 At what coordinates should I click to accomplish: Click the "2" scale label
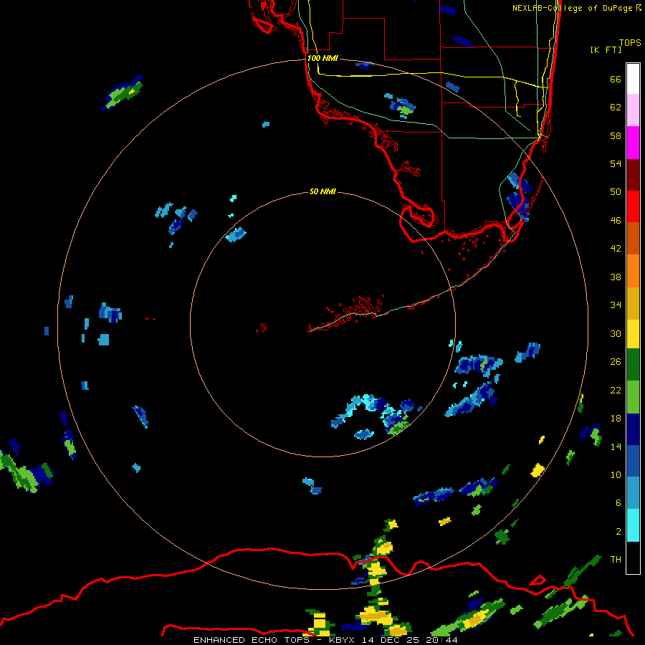coord(618,532)
